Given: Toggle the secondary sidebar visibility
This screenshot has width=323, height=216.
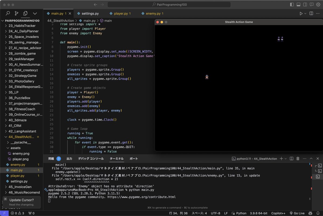Looking at the screenshot, I should pyautogui.click(x=305, y=5).
